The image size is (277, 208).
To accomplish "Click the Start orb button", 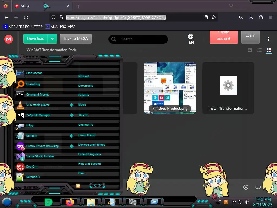I will coord(7,202).
